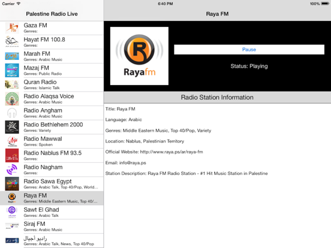
Task: Click the Genres: Islamic Talk subtitle
Action: [x=41, y=88]
